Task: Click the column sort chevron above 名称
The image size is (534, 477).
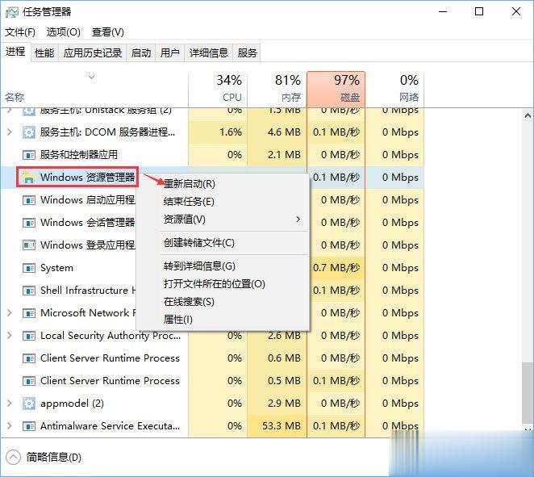Action: 91,77
